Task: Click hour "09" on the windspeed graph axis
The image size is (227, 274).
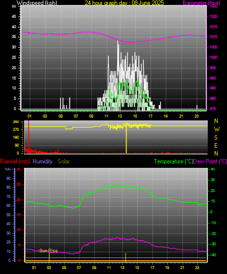Action: [91, 116]
